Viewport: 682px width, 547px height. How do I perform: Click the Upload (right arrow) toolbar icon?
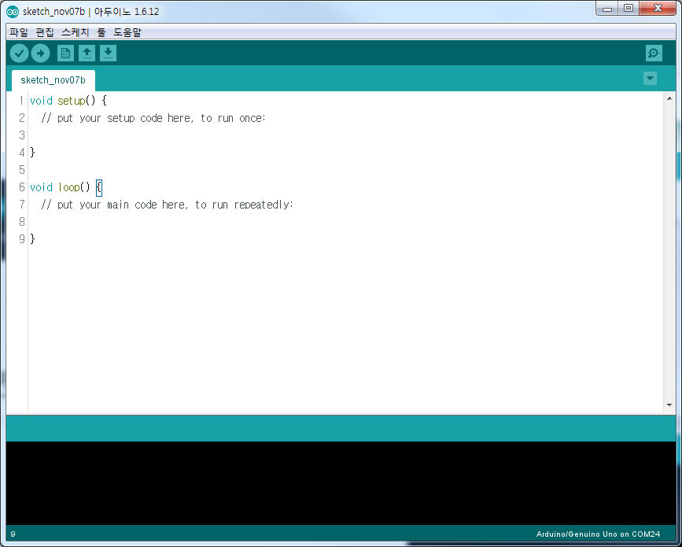click(40, 53)
